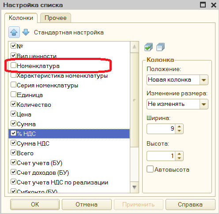Screen dimensions: 219x214
Task: Switch to the Прочее tab
Action: pos(56,18)
